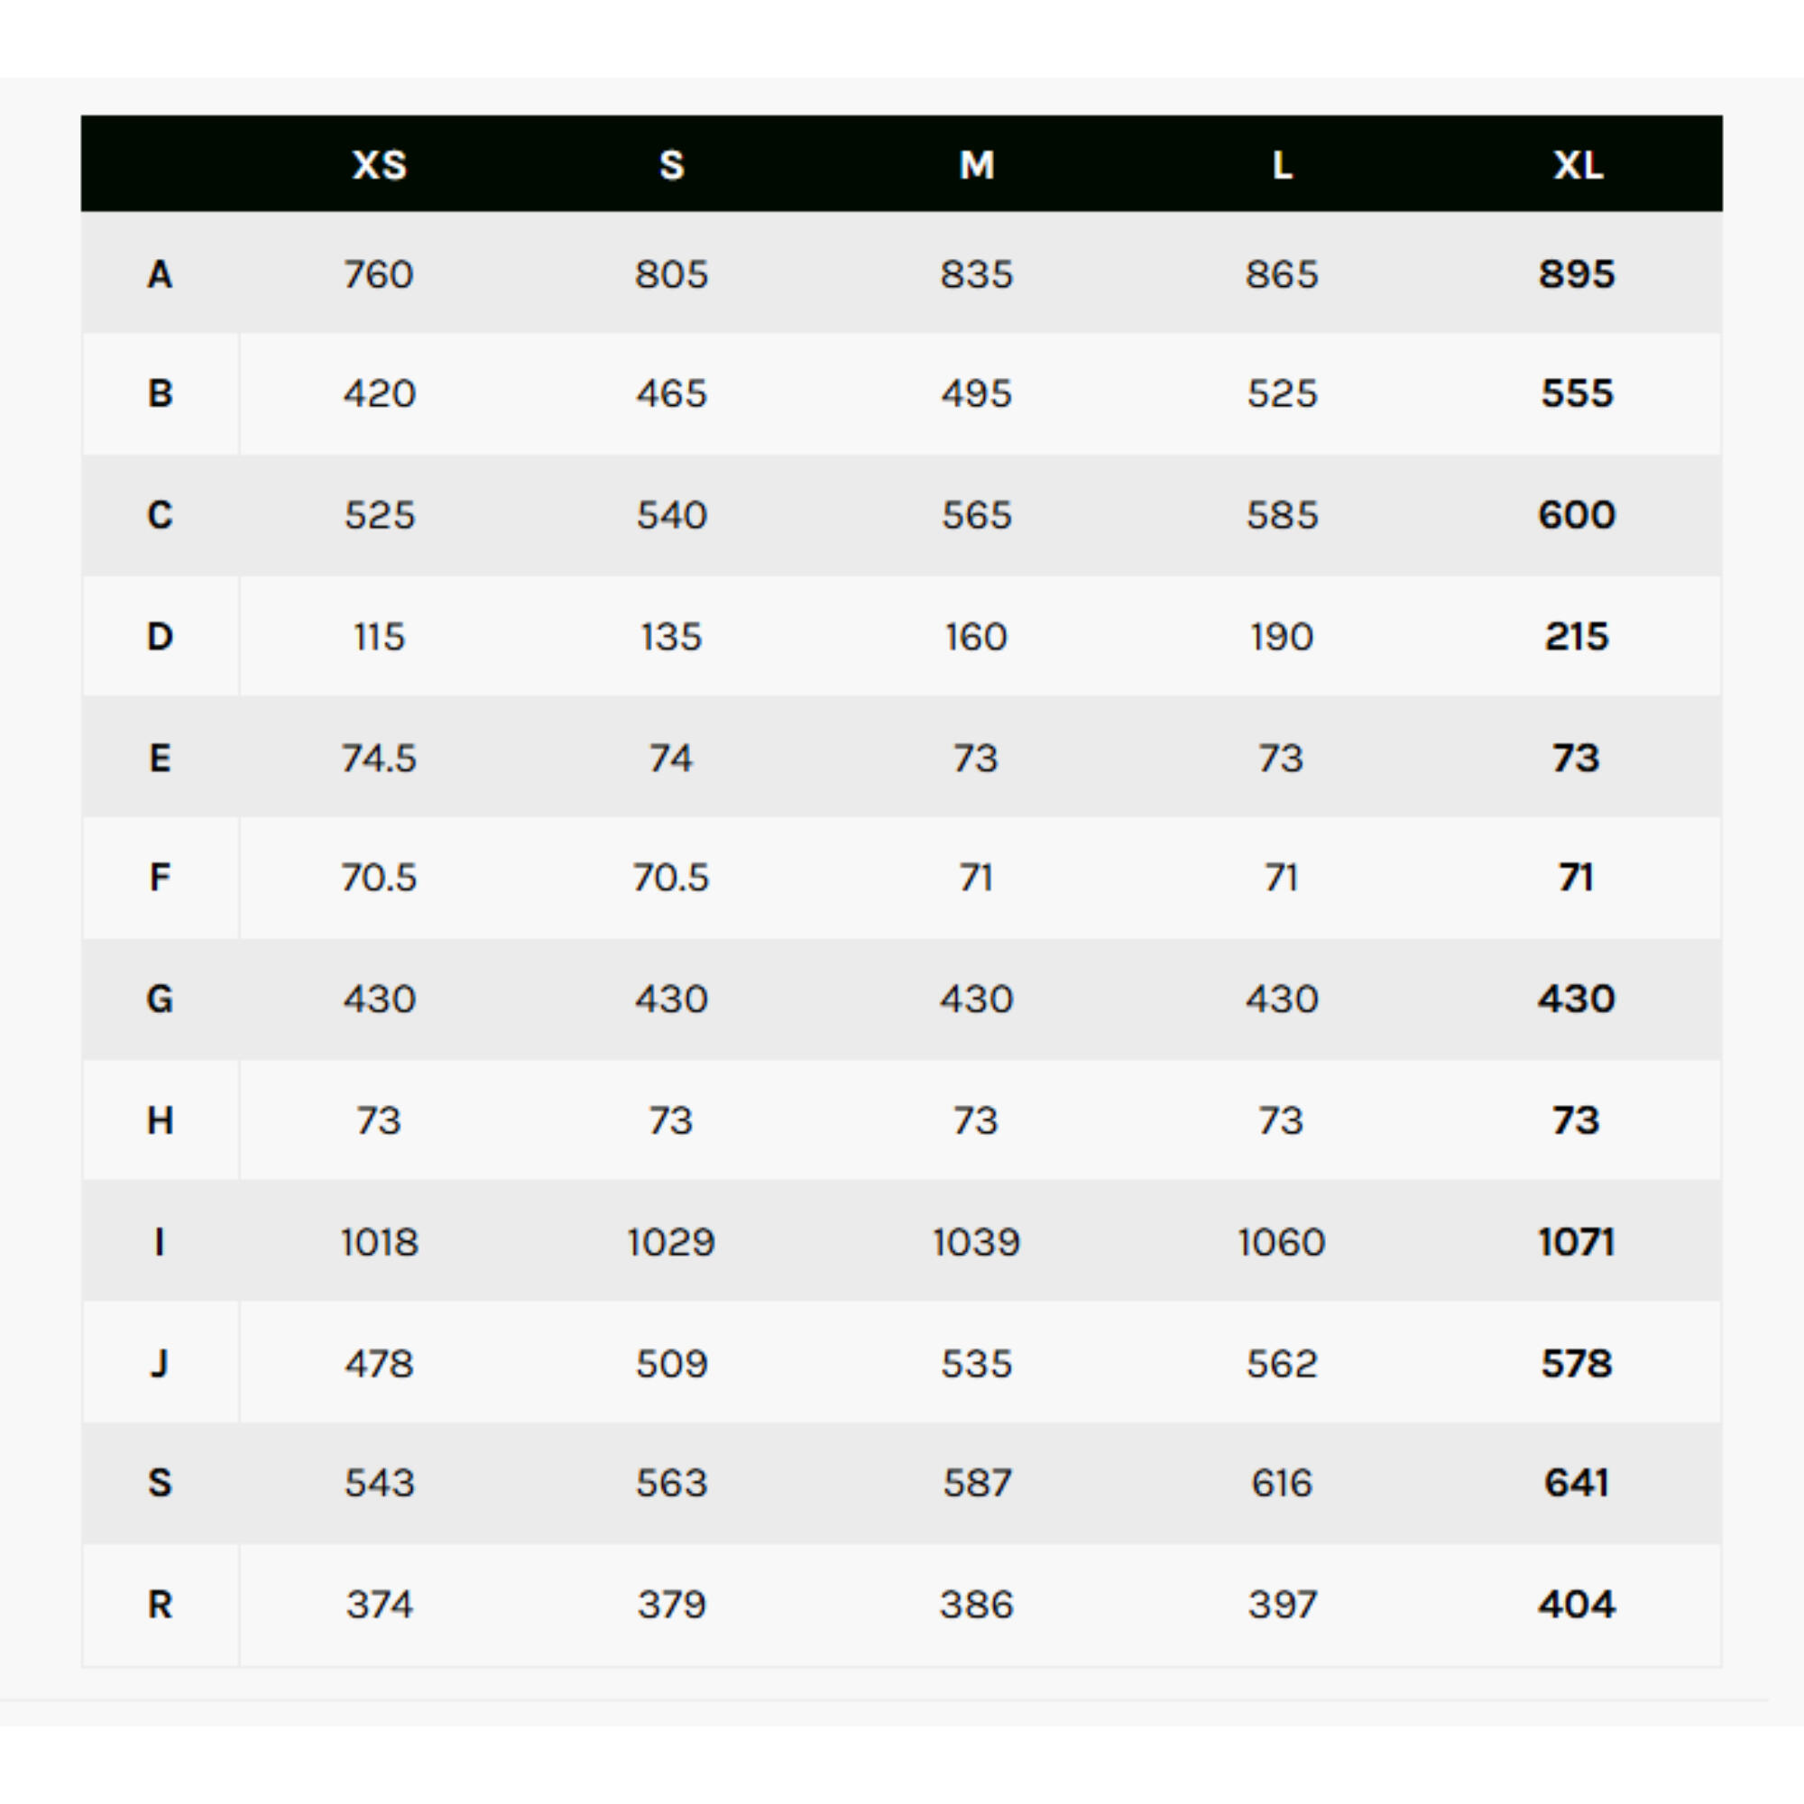
Task: Click the bold 895 value
Action: (x=1577, y=274)
